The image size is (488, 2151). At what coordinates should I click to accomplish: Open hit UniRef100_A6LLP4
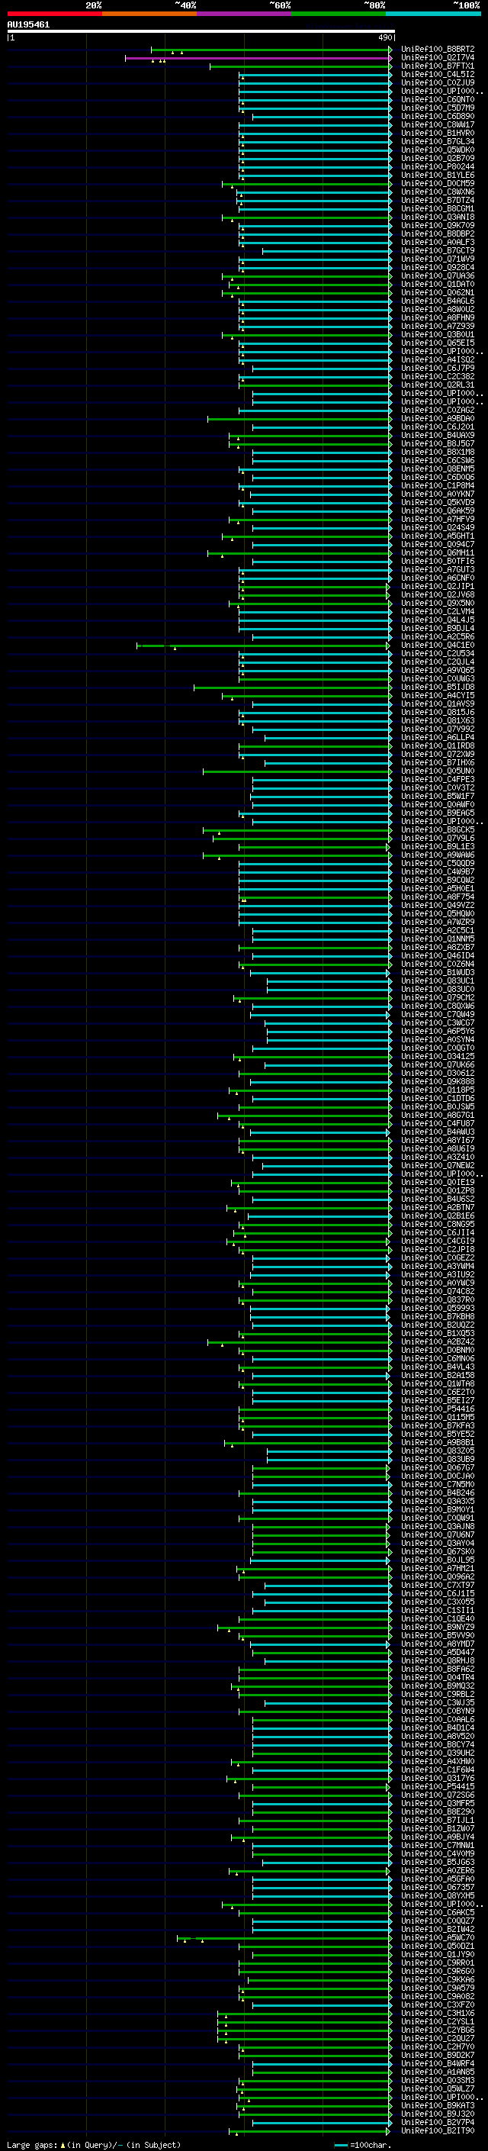437,737
